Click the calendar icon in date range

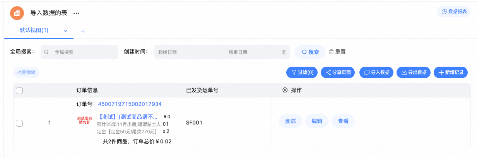click(284, 52)
